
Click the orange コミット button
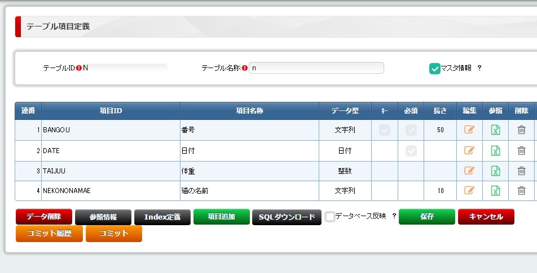coord(114,234)
